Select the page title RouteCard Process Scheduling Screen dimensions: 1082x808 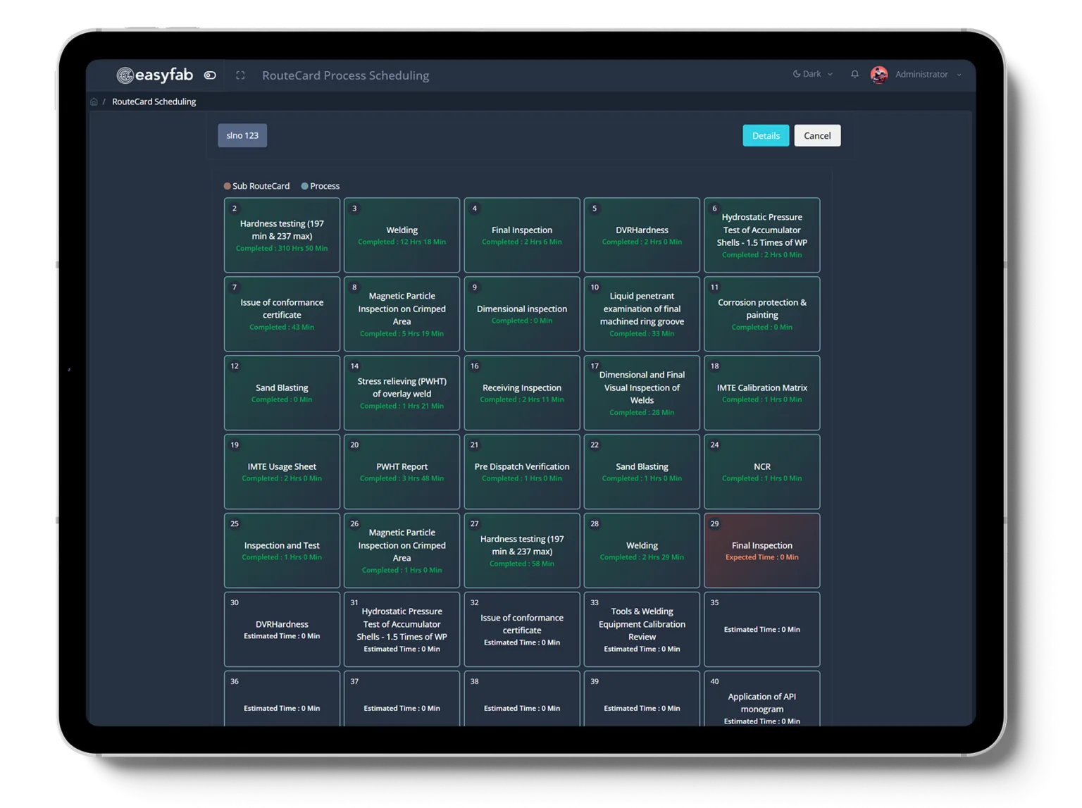(x=345, y=75)
